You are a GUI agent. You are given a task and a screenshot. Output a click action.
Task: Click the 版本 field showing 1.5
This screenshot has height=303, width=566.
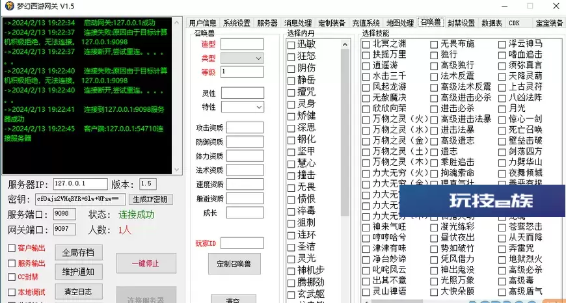point(148,184)
